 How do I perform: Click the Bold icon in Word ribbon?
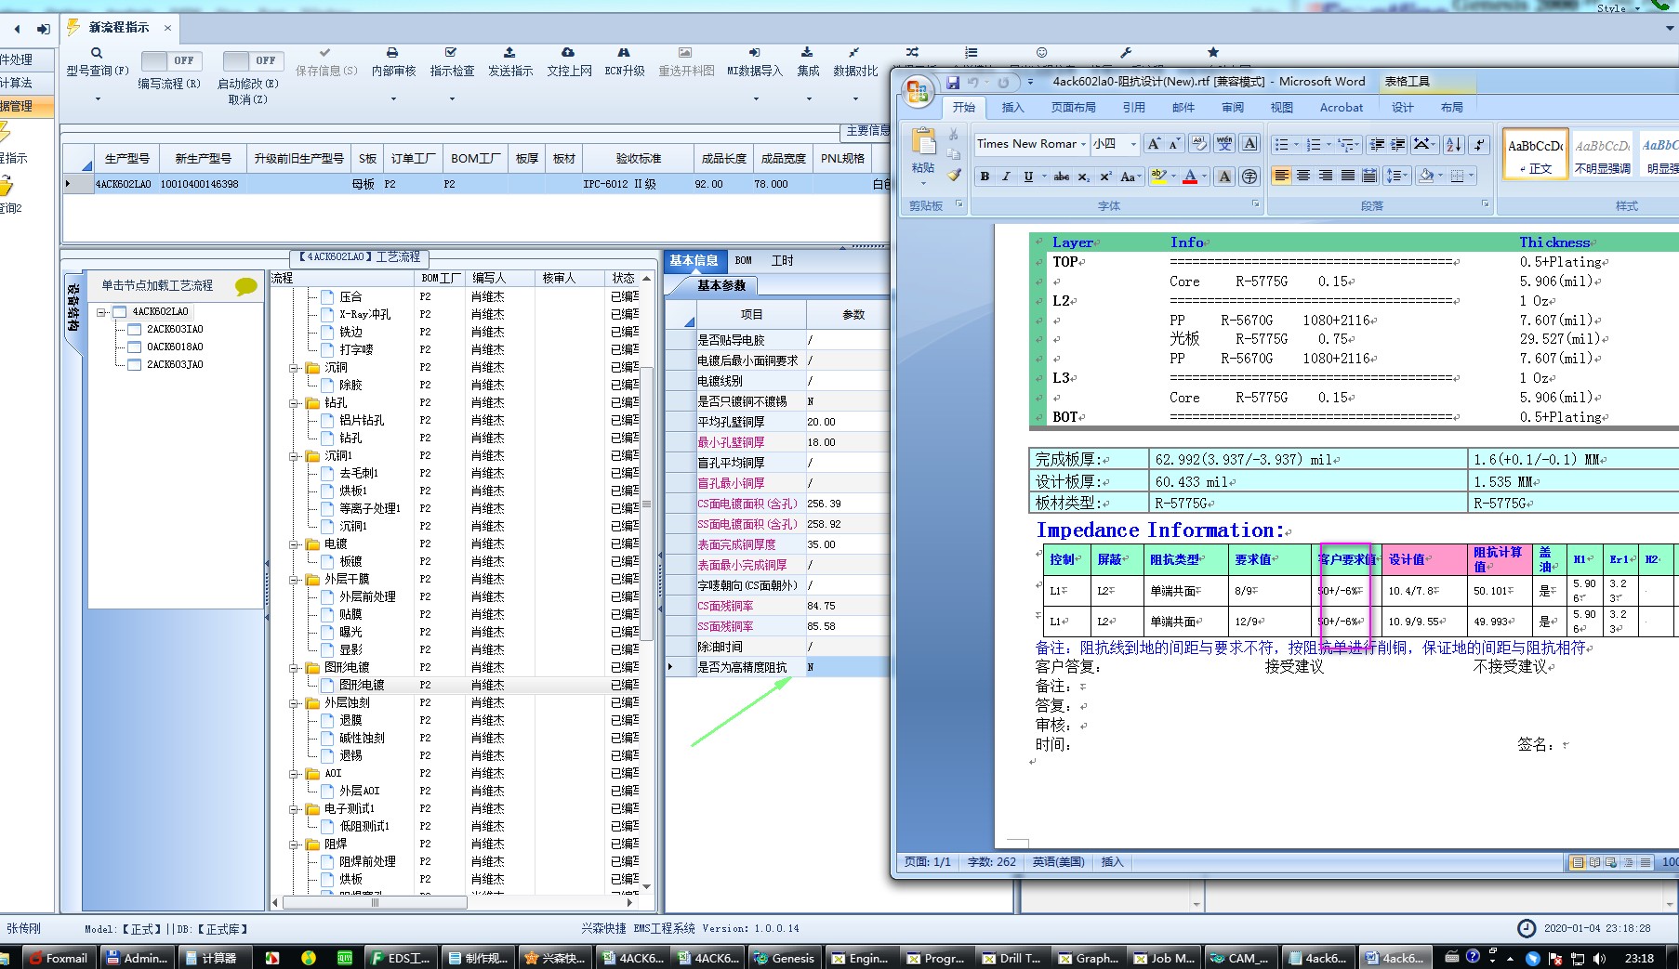point(985,176)
